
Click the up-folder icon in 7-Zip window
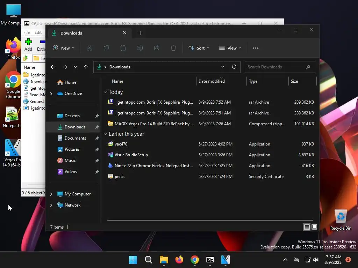tap(26, 58)
